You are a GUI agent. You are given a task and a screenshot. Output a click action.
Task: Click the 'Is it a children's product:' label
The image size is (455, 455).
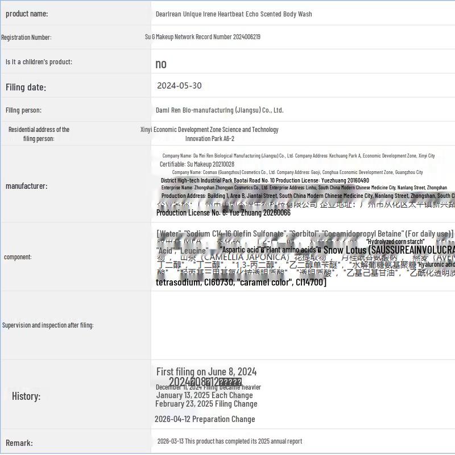(39, 62)
